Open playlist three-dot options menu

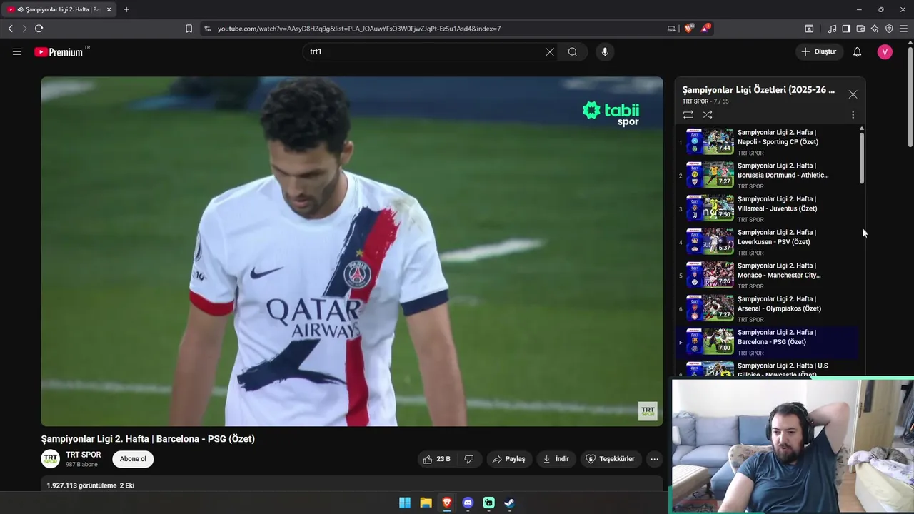click(853, 114)
